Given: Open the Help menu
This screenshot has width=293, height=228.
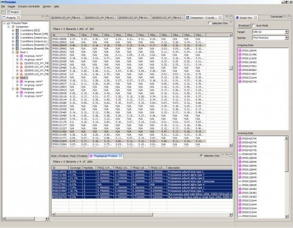Looking at the screenshot, I should [56, 7].
